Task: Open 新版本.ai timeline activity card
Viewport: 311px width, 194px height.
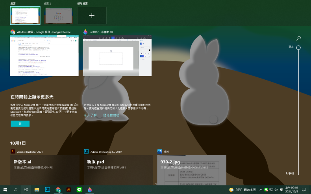Action: pyautogui.click(x=45, y=170)
